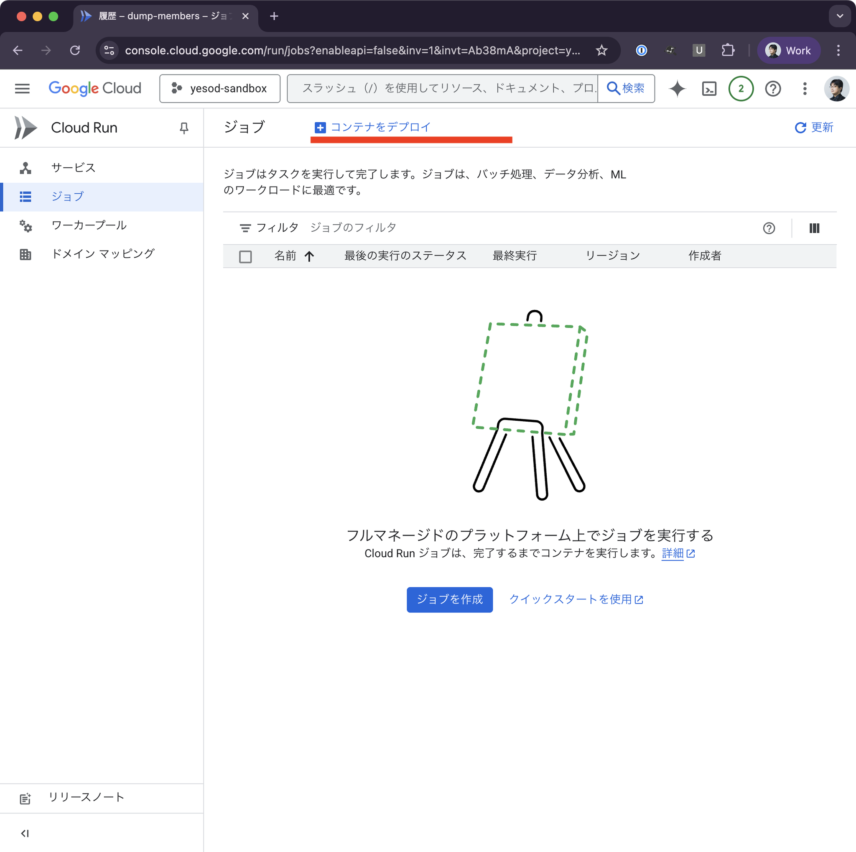The image size is (856, 852).
Task: Select the 履歴 – dump-members browser tab
Action: point(166,16)
